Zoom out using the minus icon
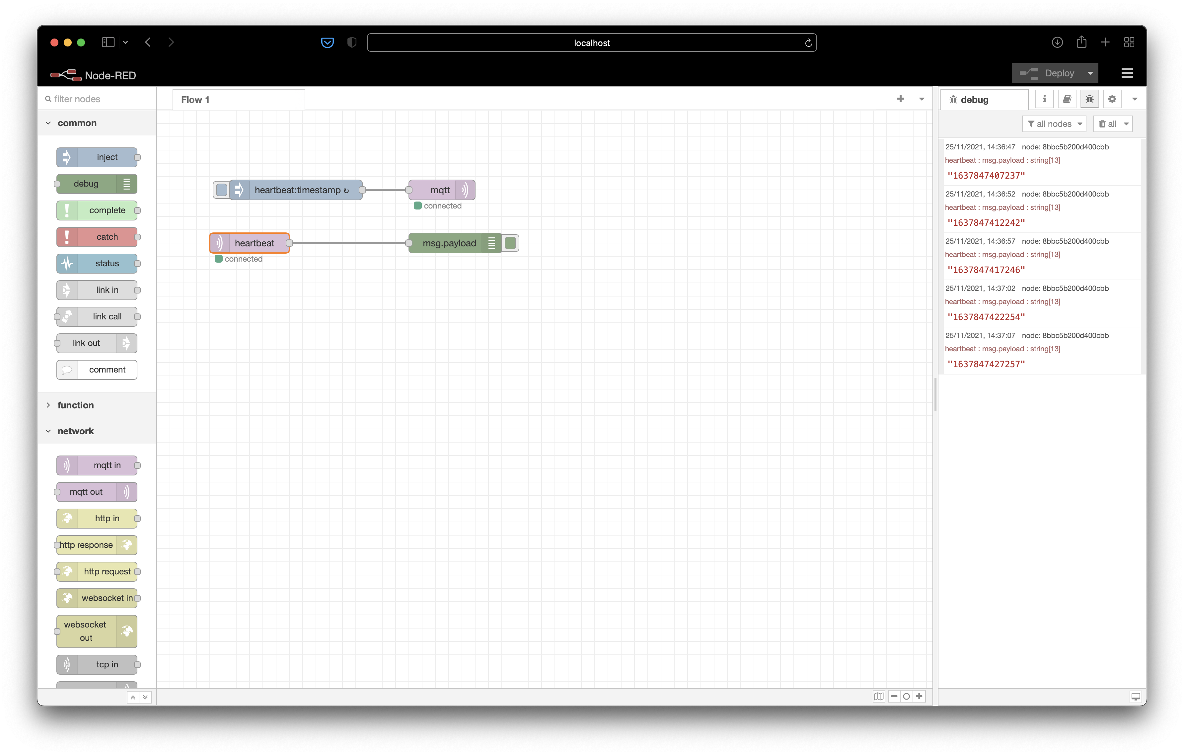Image resolution: width=1184 pixels, height=755 pixels. tap(894, 697)
